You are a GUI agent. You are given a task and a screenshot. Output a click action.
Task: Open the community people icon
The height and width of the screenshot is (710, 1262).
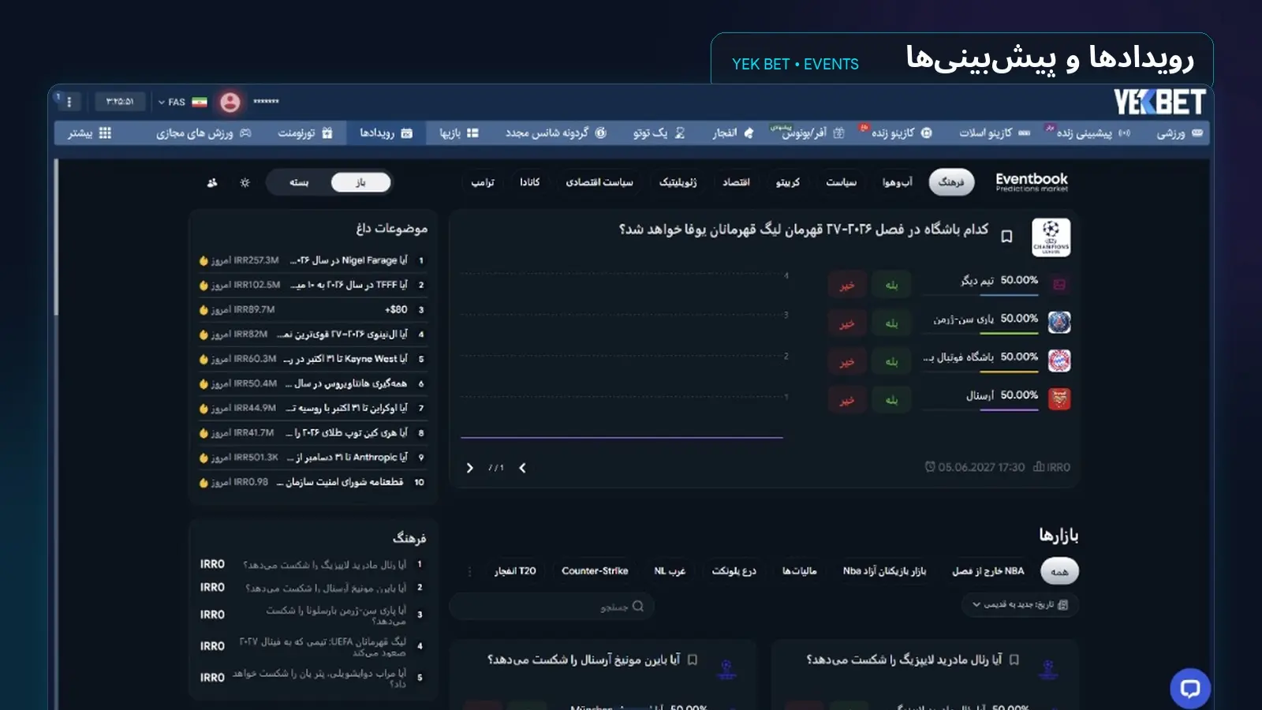pyautogui.click(x=212, y=182)
